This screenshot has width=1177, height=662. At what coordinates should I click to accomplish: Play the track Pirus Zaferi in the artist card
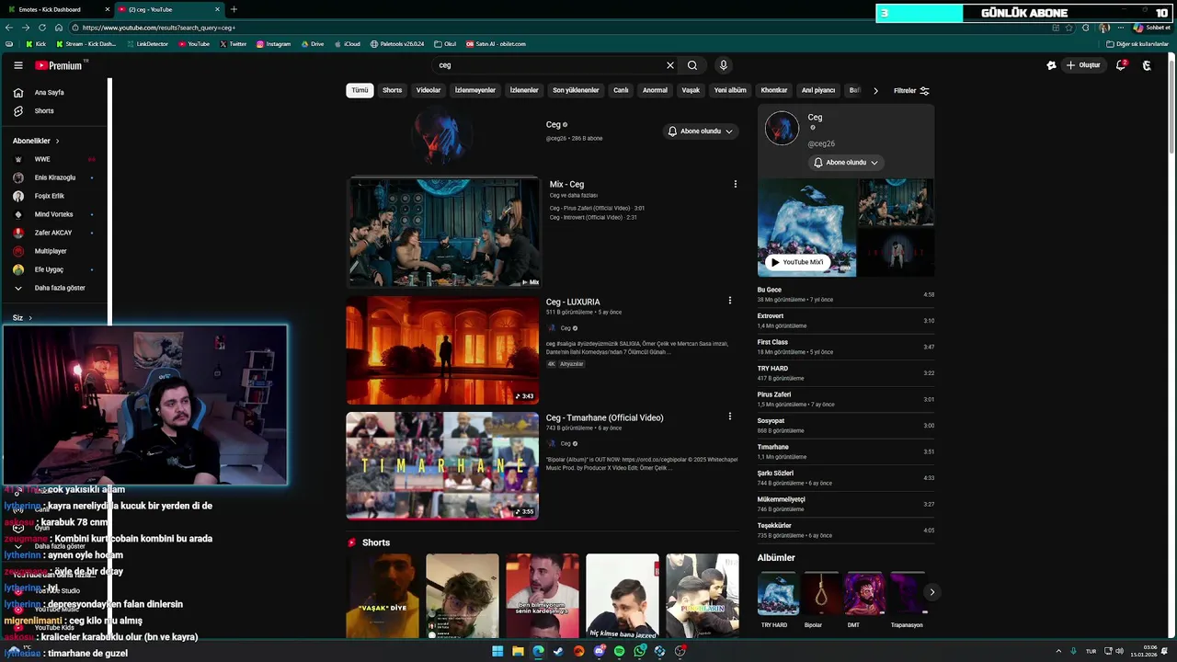pyautogui.click(x=846, y=399)
